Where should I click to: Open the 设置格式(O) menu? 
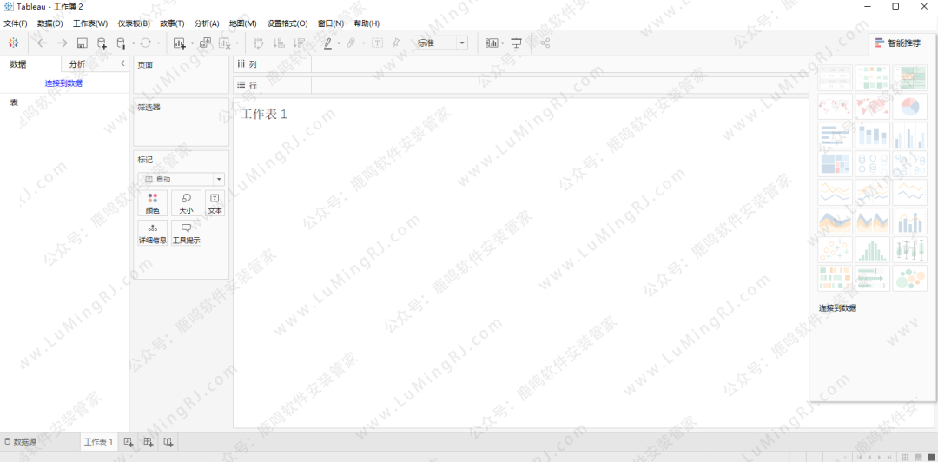pyautogui.click(x=287, y=23)
